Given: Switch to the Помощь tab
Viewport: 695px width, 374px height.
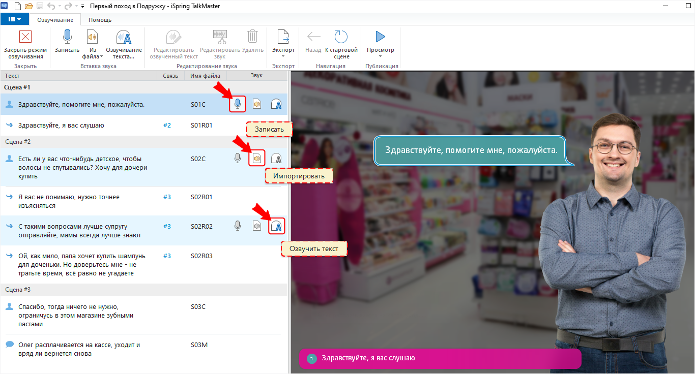Looking at the screenshot, I should click(x=100, y=20).
